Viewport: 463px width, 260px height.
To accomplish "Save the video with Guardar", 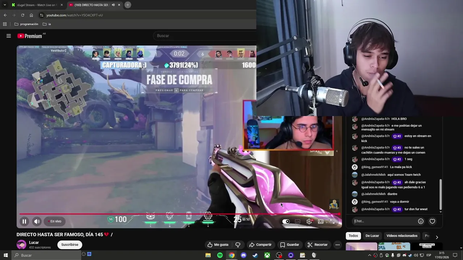I will click(x=290, y=244).
